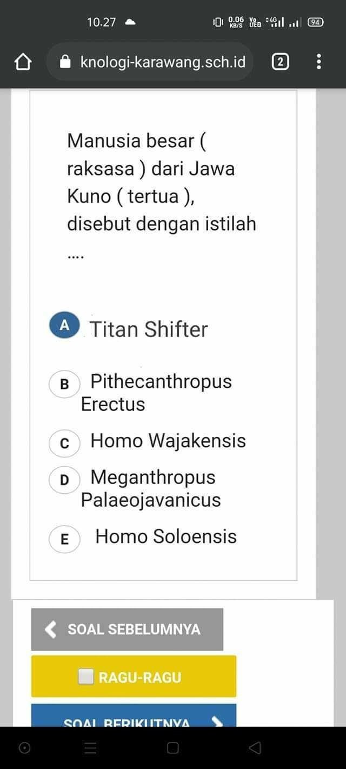
Task: Tap the battery indicator in status bar
Action: [x=315, y=22]
